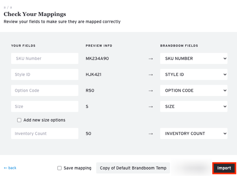Click the arrow icon in SKU Number row

pos(151,59)
